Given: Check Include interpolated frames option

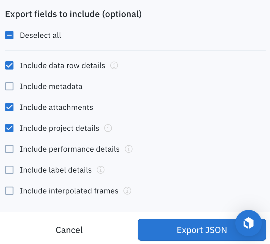Looking at the screenshot, I should [x=9, y=191].
